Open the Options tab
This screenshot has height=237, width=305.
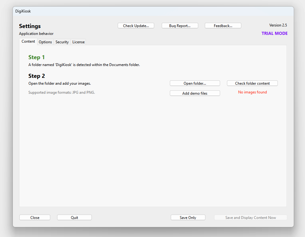coord(45,42)
